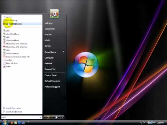This screenshot has height=125, width=167.
Task: Click the yellow notes icon in Quick Launch
Action: pos(16,123)
